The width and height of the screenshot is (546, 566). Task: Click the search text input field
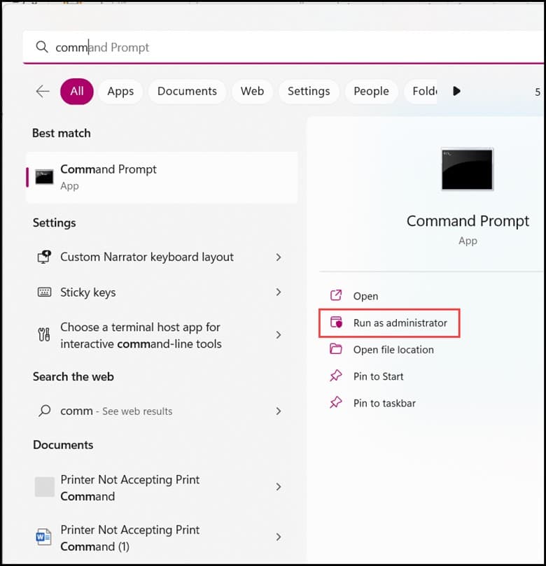[283, 48]
